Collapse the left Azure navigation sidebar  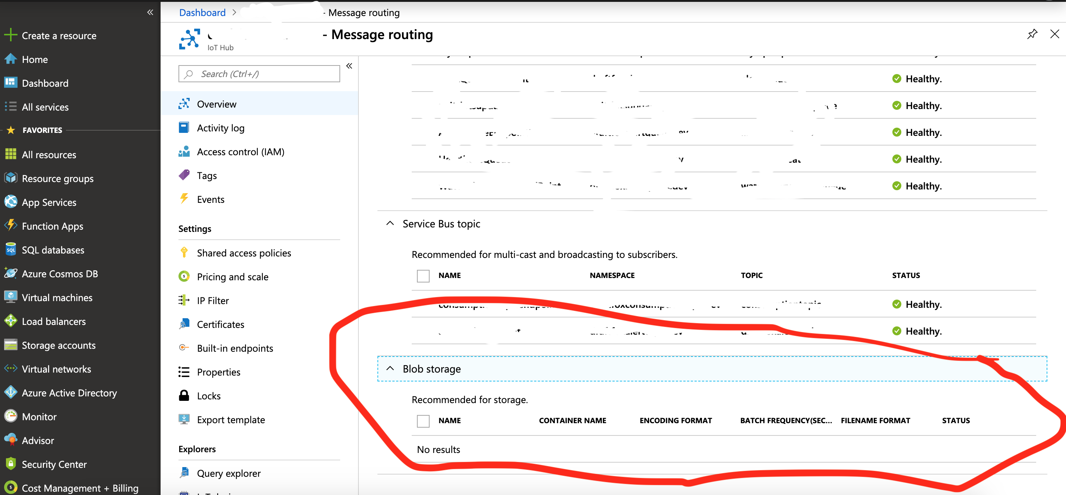(x=150, y=12)
